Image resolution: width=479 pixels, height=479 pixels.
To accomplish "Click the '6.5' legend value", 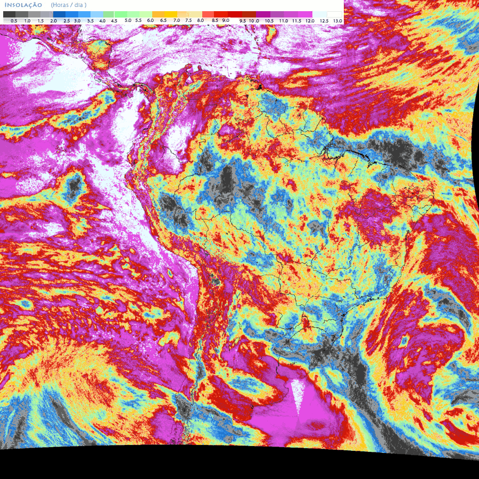I will 163,20.
